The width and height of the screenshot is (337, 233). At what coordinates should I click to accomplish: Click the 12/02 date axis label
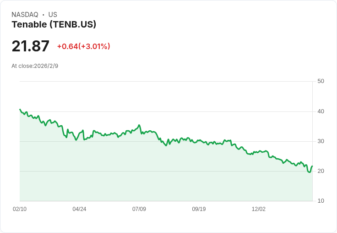(x=258, y=209)
